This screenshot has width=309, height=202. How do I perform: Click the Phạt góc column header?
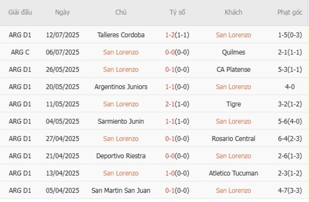(x=290, y=12)
